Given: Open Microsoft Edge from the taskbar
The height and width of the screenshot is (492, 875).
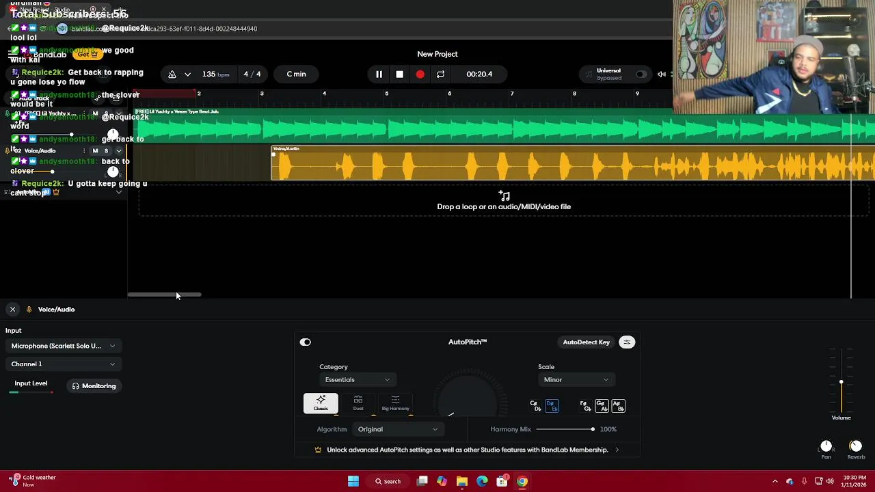Looking at the screenshot, I should (x=482, y=481).
